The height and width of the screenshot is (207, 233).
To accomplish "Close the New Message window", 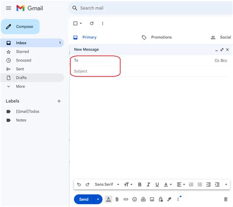I will (x=227, y=50).
